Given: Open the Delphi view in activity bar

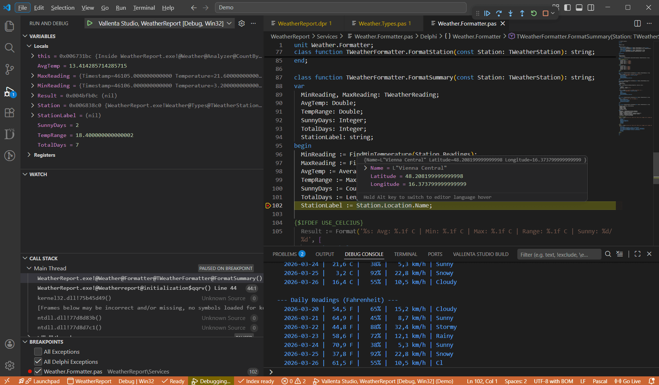Looking at the screenshot, I should point(10,134).
